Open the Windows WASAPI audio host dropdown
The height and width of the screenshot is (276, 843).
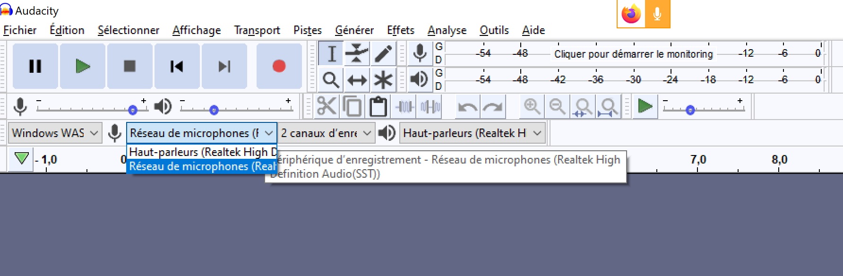(54, 133)
